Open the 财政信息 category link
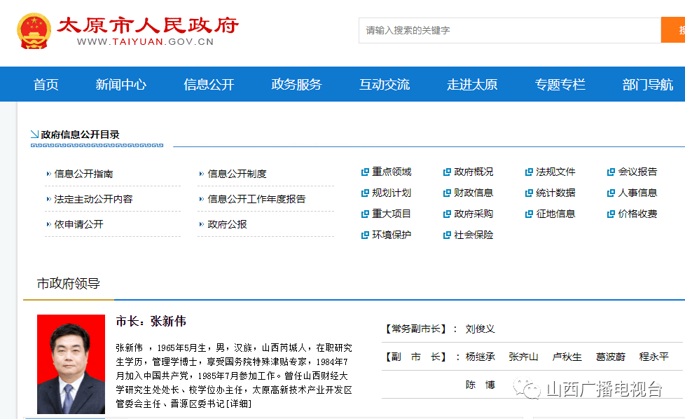The image size is (685, 419). point(473,193)
